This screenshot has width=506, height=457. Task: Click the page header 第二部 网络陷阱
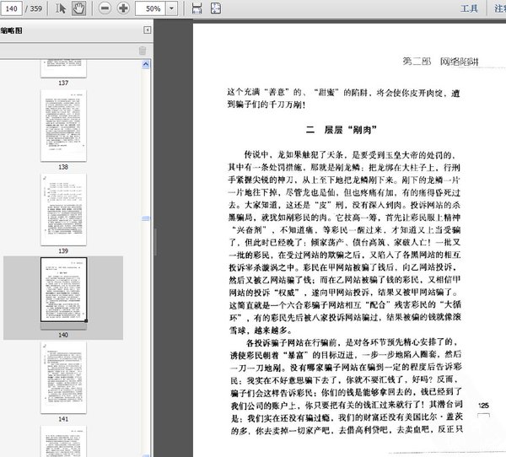(440, 62)
